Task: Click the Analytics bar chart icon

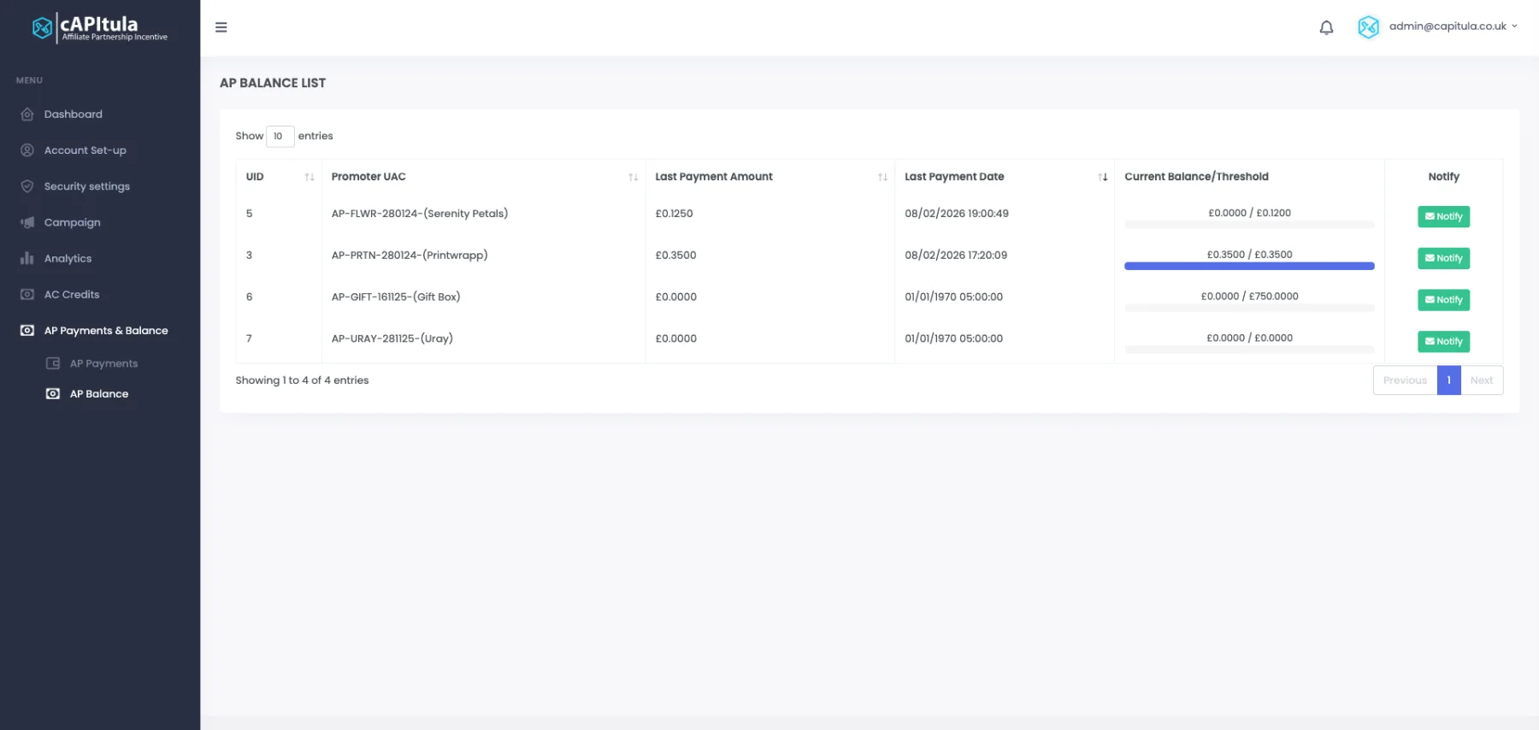Action: [x=27, y=258]
